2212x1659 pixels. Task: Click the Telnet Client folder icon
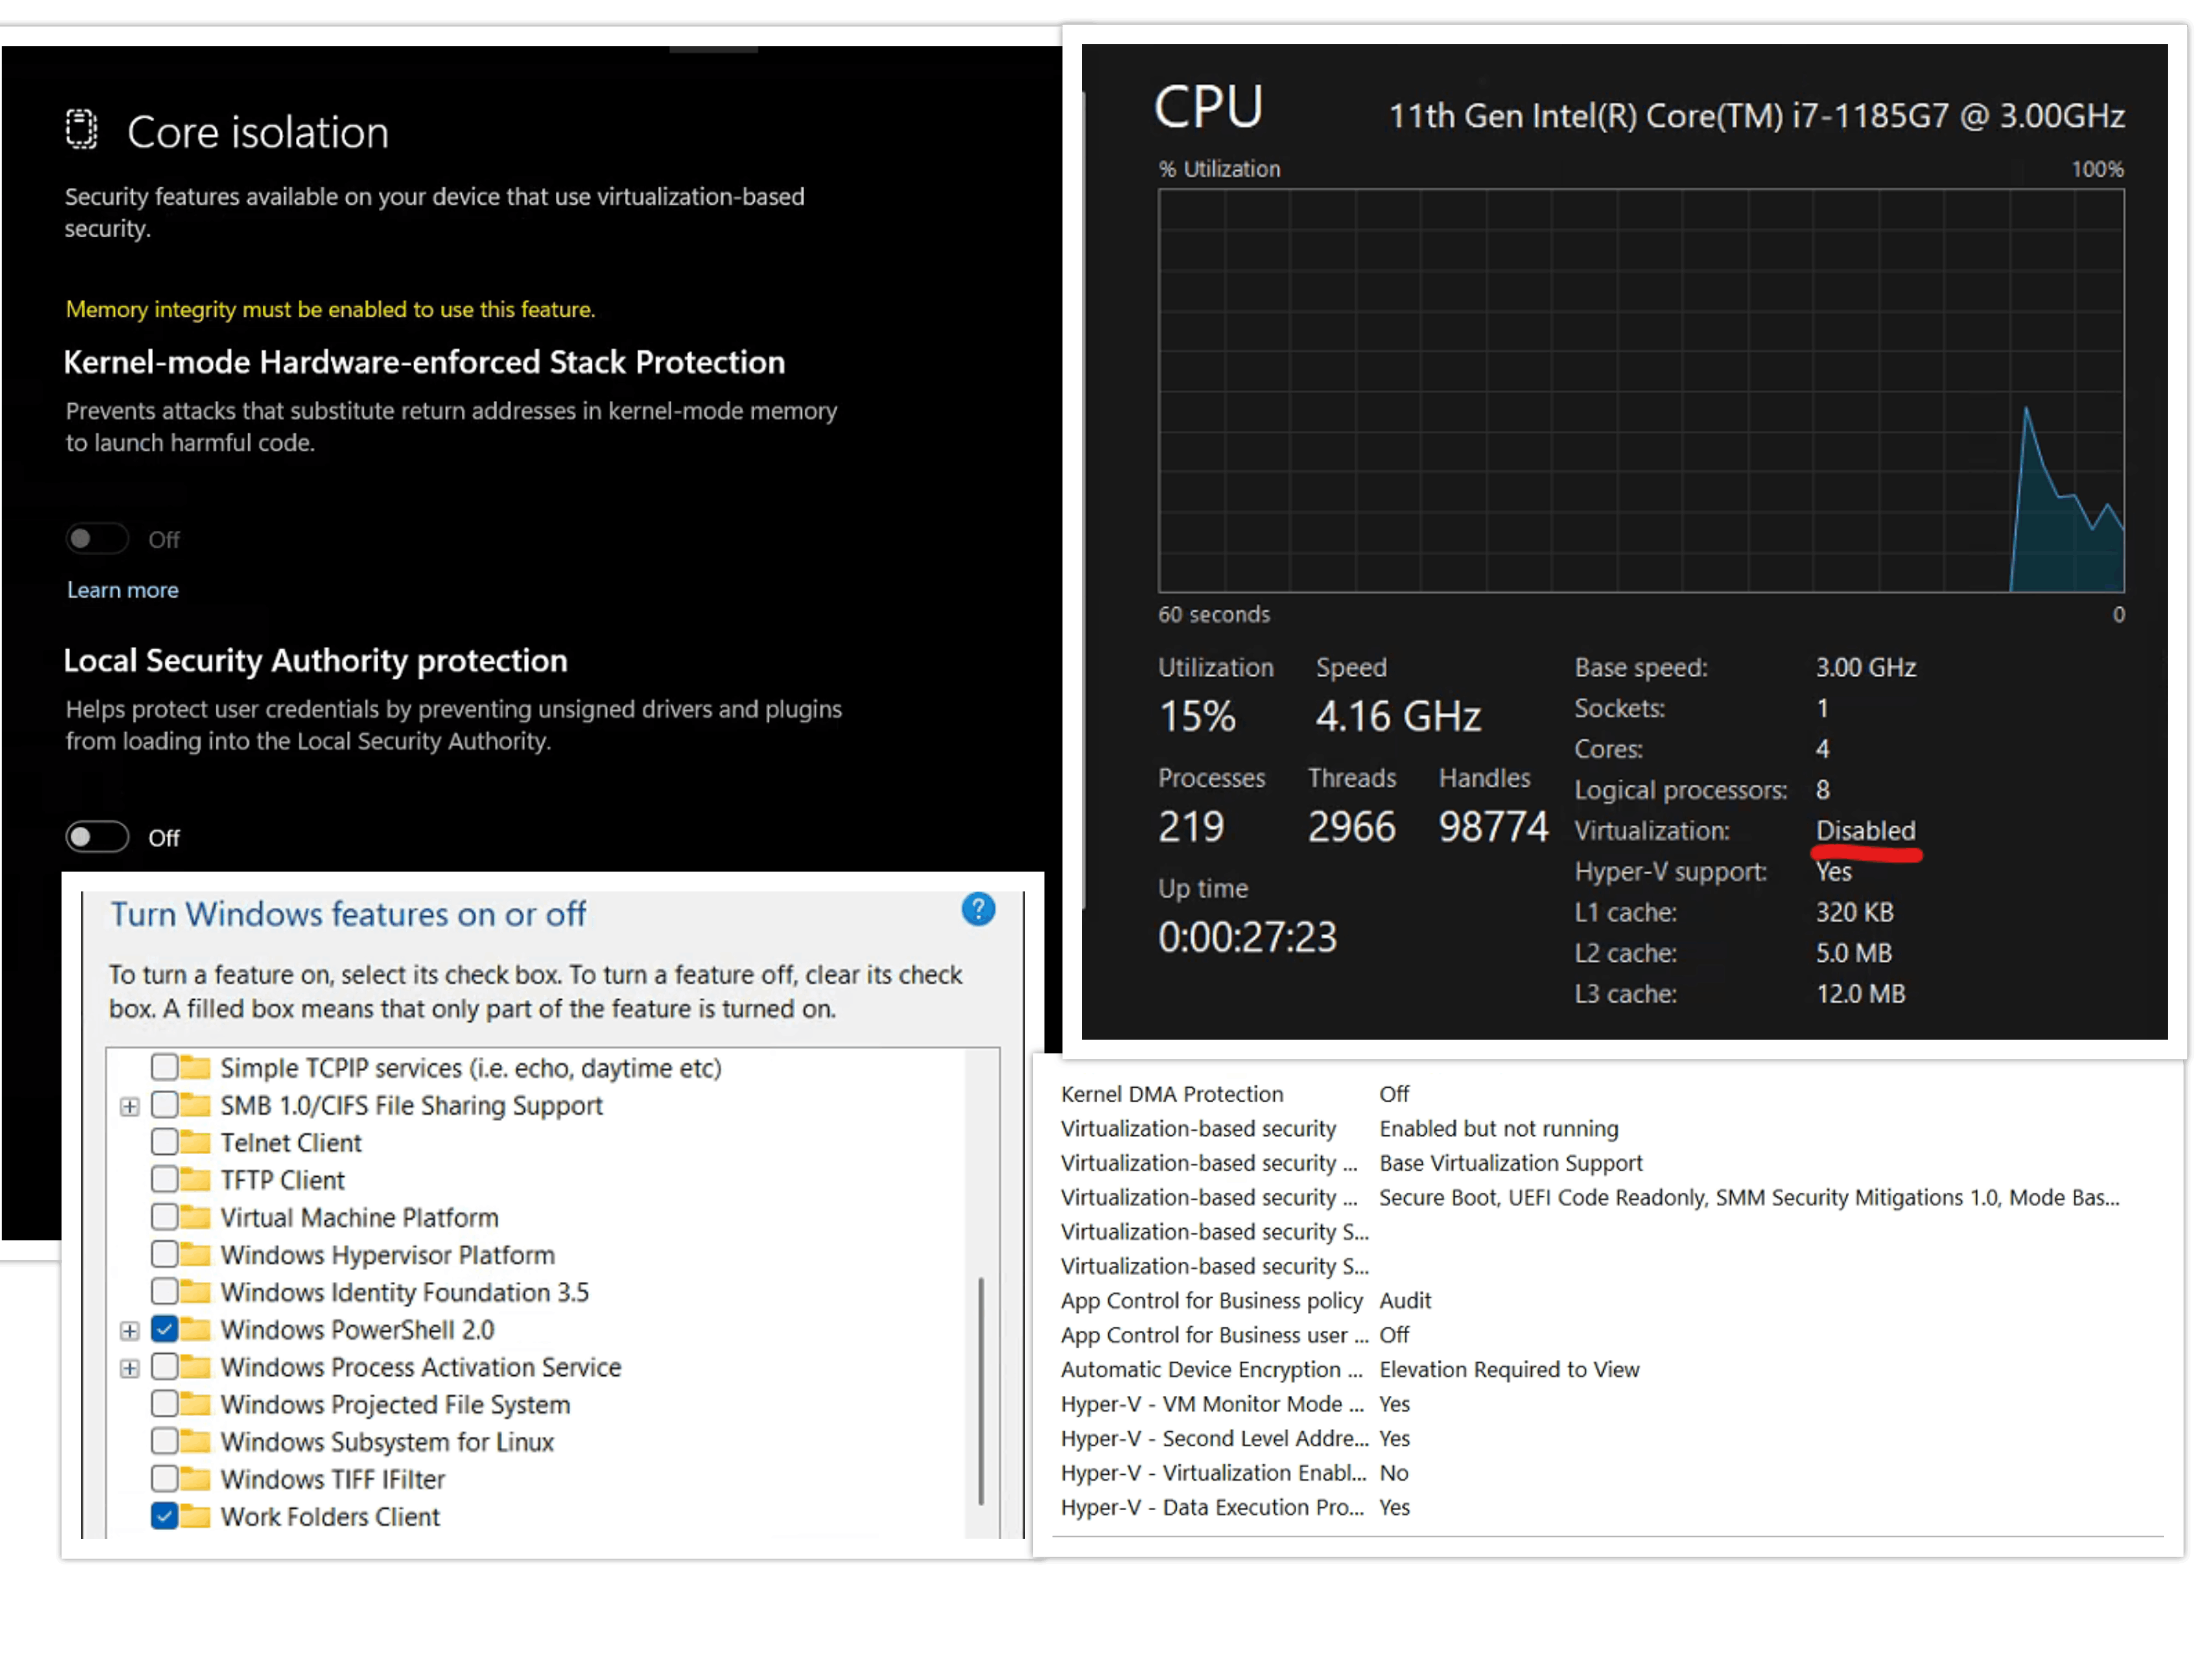click(x=195, y=1142)
